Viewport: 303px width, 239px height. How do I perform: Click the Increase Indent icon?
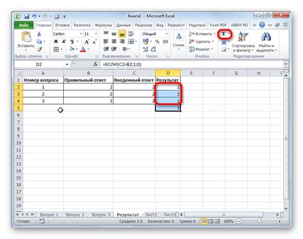pos(114,49)
